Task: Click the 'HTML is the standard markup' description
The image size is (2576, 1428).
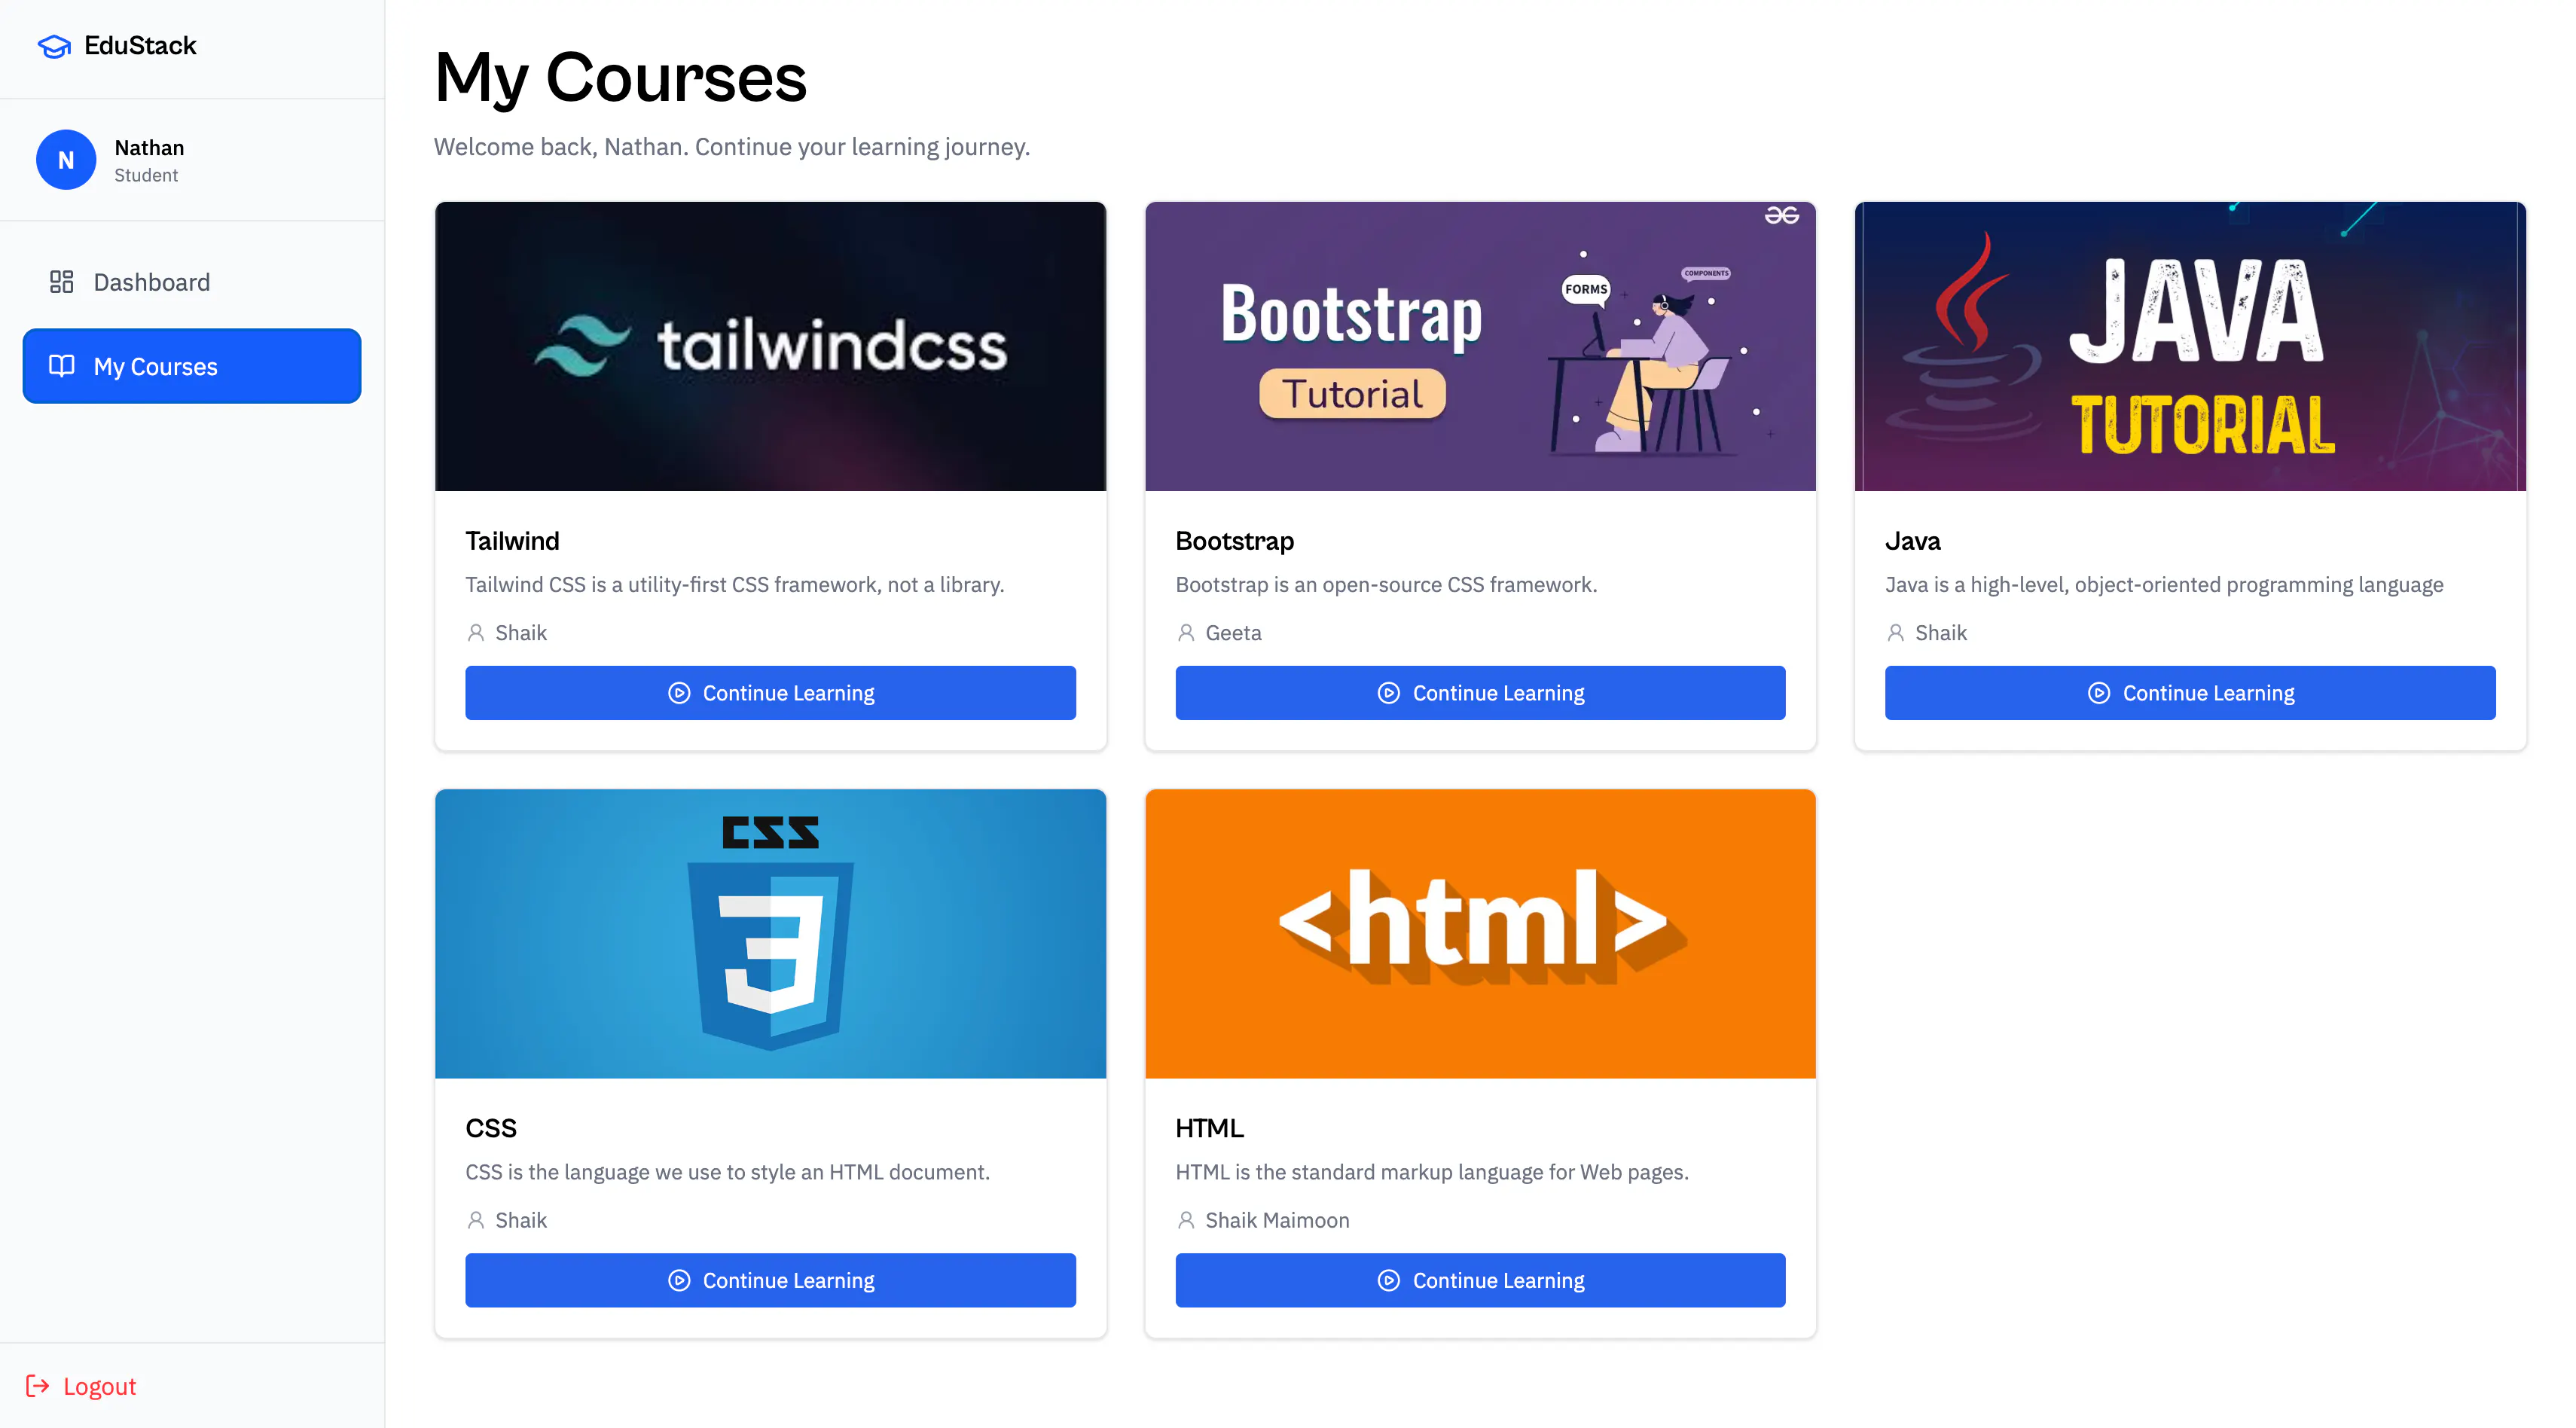Action: click(1432, 1172)
